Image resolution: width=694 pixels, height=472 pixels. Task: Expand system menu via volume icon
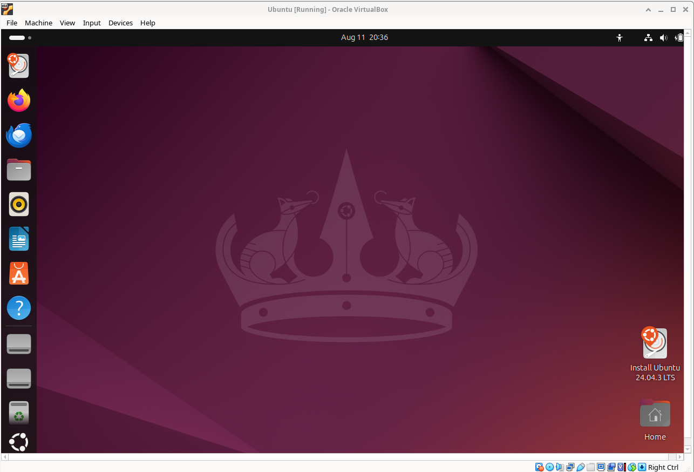coord(663,38)
